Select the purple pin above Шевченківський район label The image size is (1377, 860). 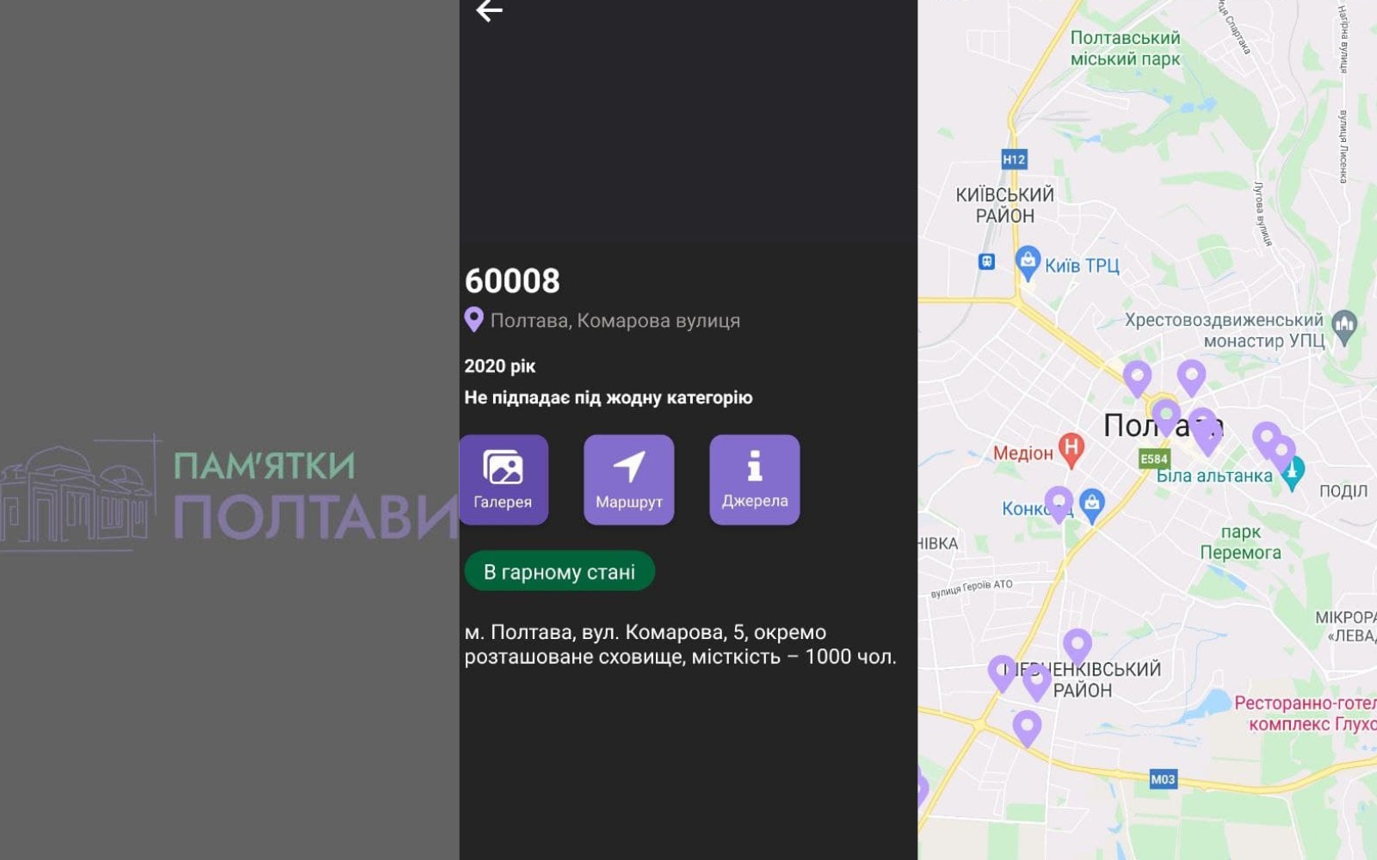click(1077, 645)
